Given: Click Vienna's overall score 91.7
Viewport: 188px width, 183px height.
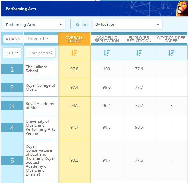Looking at the screenshot, I should coord(74,127).
